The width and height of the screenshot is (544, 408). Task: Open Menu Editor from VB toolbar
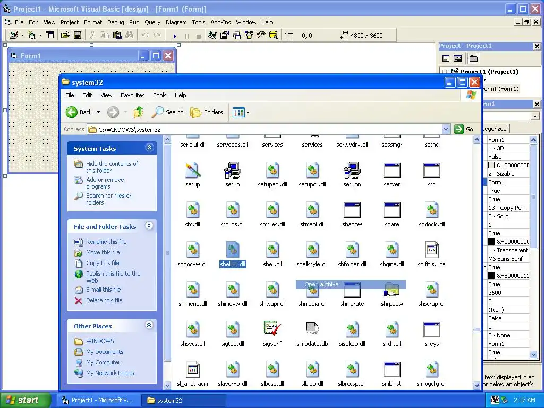coord(50,36)
